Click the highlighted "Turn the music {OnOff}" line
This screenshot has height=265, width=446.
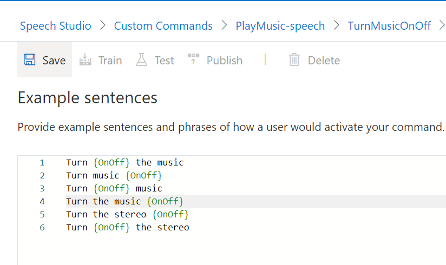tap(125, 201)
